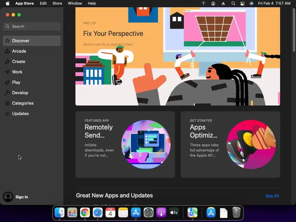Open Podcasts from the Dock
The height and width of the screenshot is (222, 296).
[x=161, y=212]
